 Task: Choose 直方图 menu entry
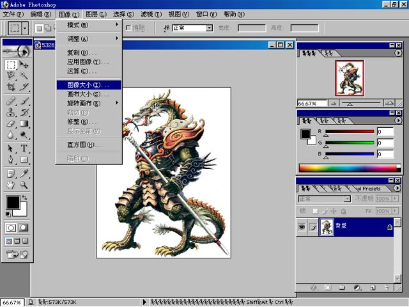[x=89, y=145]
